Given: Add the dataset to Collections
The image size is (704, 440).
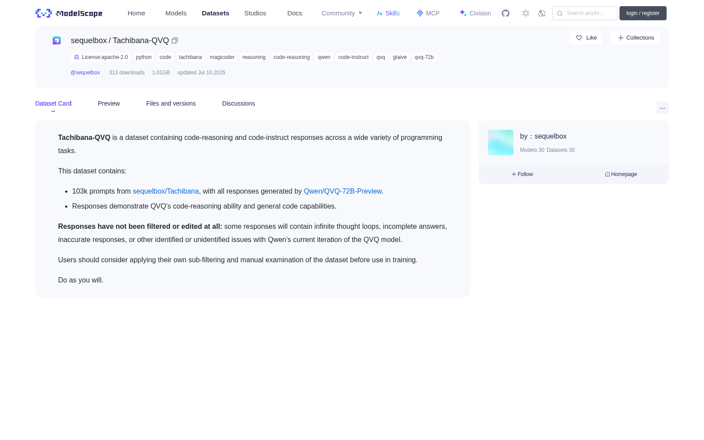Looking at the screenshot, I should (635, 38).
